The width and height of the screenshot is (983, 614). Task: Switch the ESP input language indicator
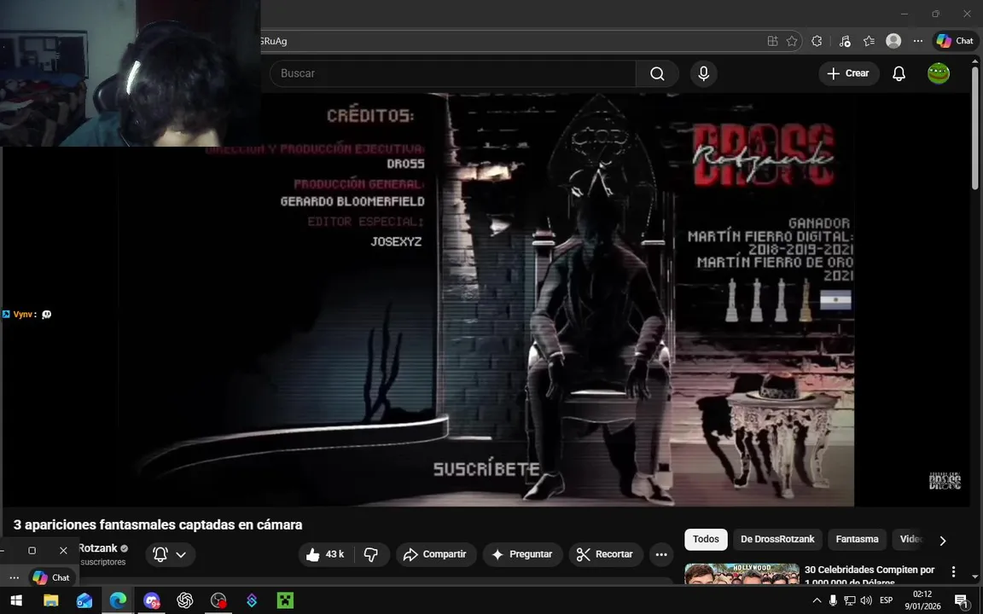(886, 600)
